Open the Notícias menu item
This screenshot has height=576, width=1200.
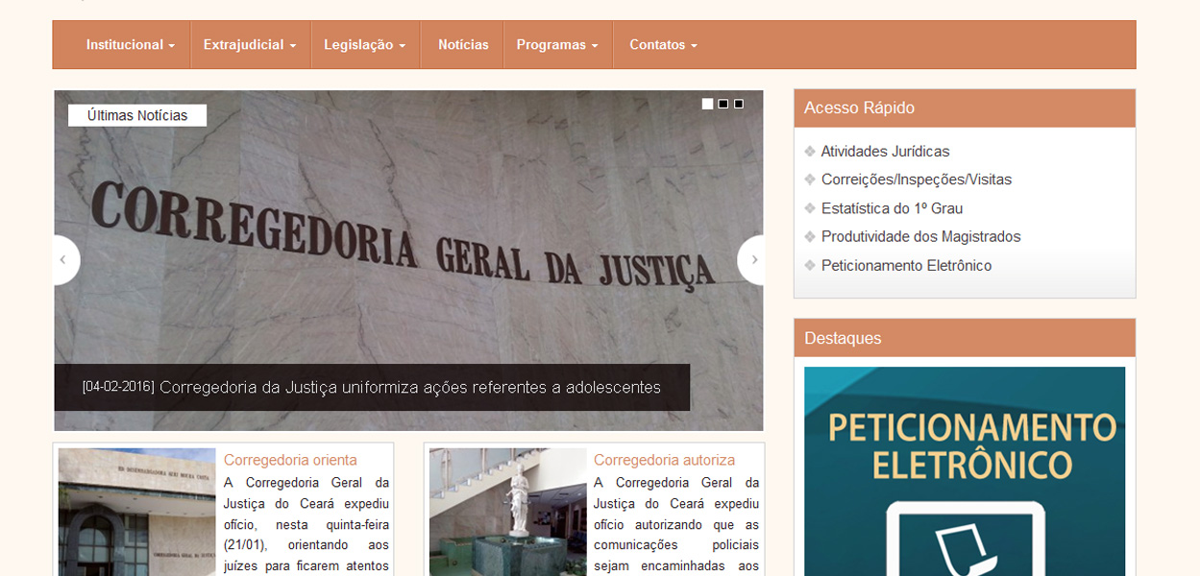(462, 44)
